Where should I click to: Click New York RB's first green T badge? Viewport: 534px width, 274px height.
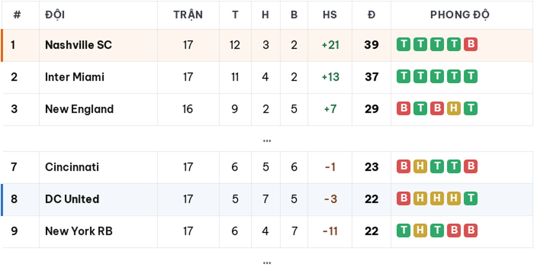[x=404, y=231]
